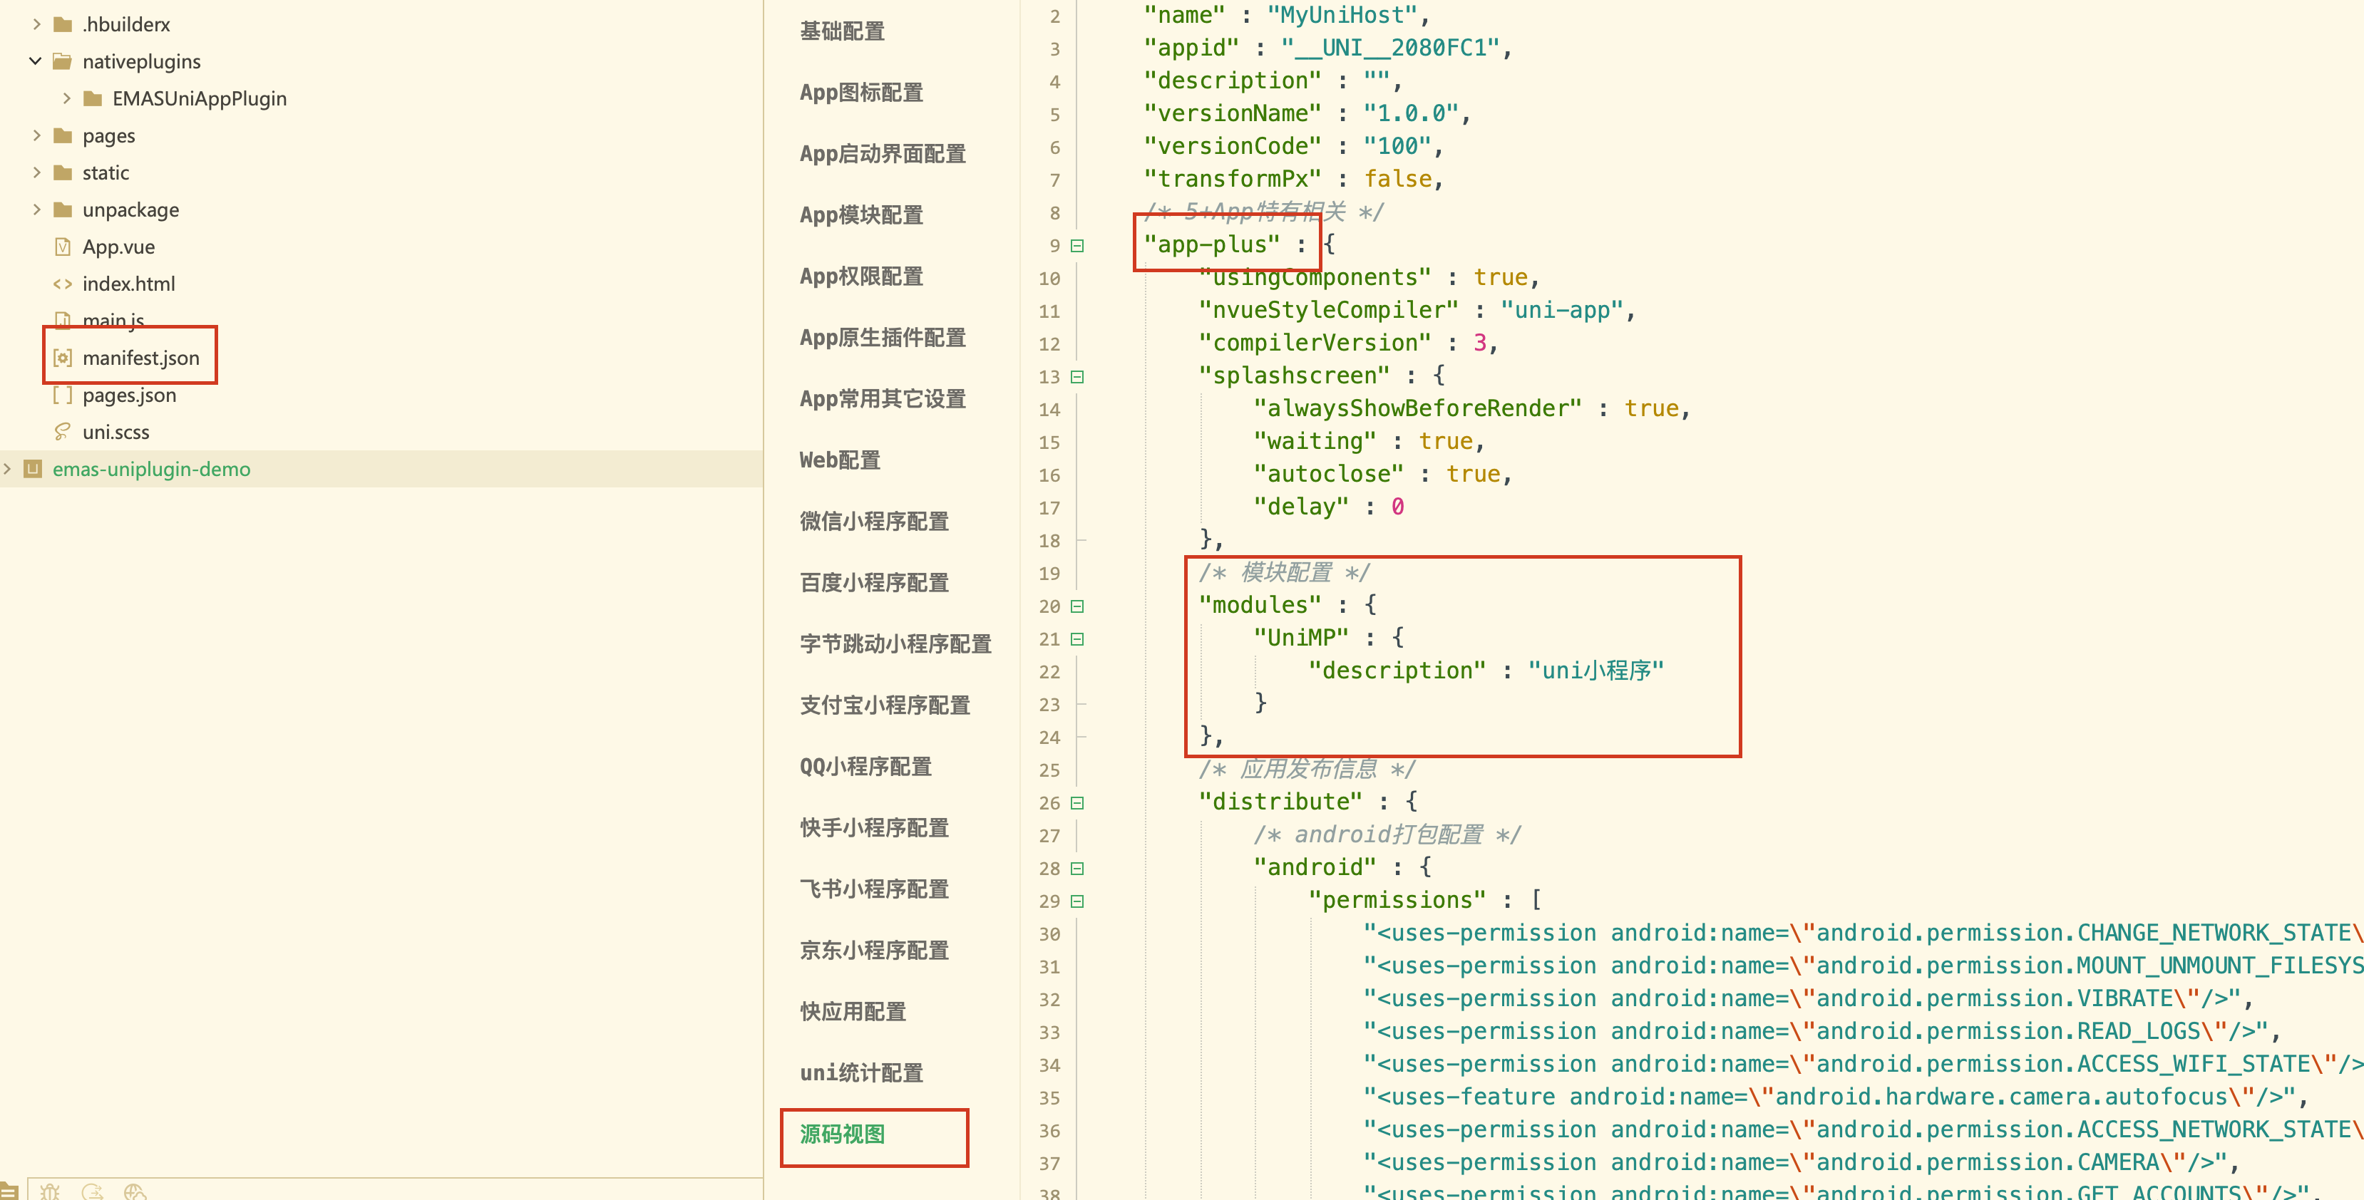2364x1200 pixels.
Task: Click the "UniMP" key in the editor
Action: (1301, 638)
